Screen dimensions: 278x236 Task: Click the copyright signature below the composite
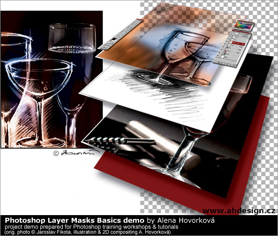pyautogui.click(x=76, y=153)
